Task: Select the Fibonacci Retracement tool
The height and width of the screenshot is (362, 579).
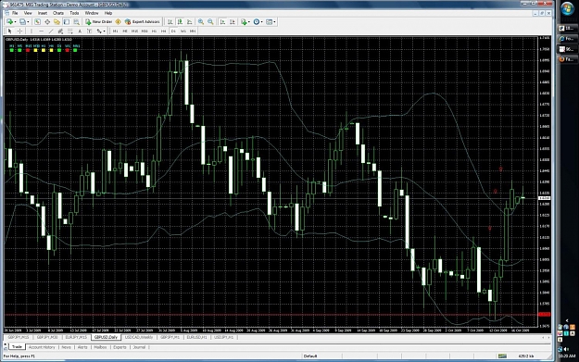Action: coord(70,31)
